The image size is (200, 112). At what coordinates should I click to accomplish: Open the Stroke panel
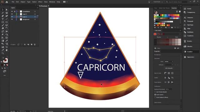(189, 9)
